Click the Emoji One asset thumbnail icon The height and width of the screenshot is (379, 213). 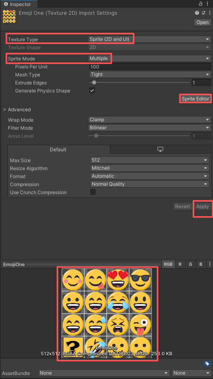[9, 17]
